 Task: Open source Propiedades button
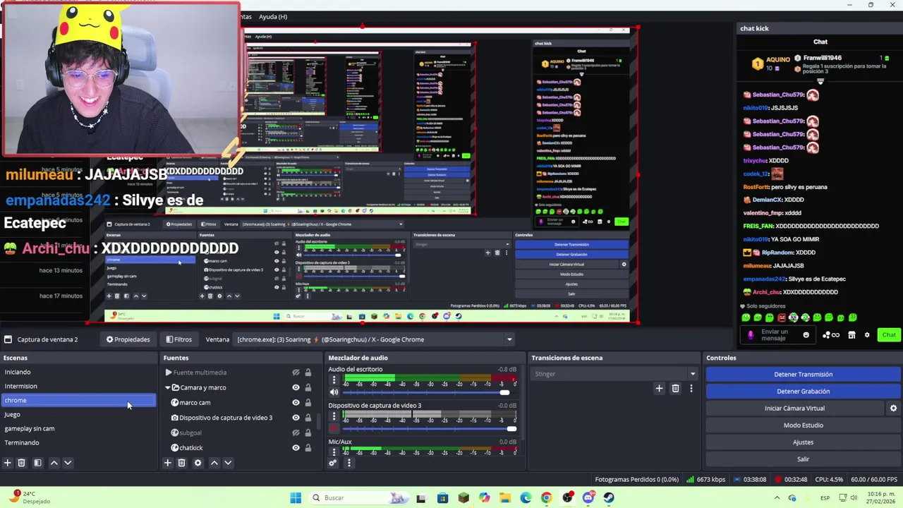pyautogui.click(x=128, y=339)
